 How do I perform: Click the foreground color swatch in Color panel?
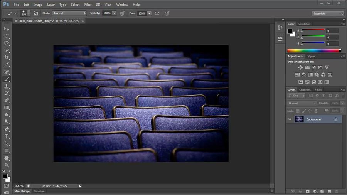click(x=290, y=31)
